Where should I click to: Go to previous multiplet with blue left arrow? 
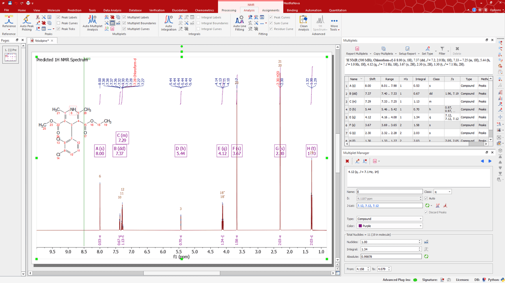[482, 161]
